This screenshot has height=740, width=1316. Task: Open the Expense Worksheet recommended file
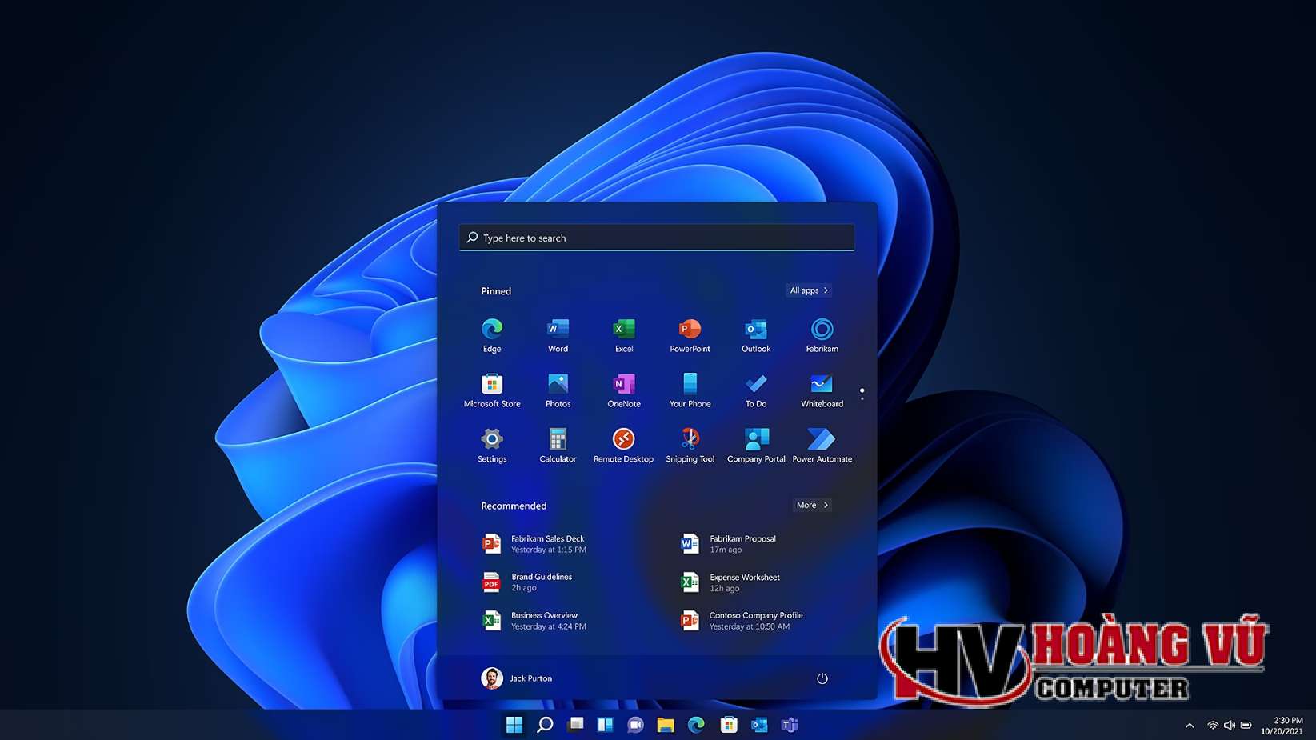point(744,582)
